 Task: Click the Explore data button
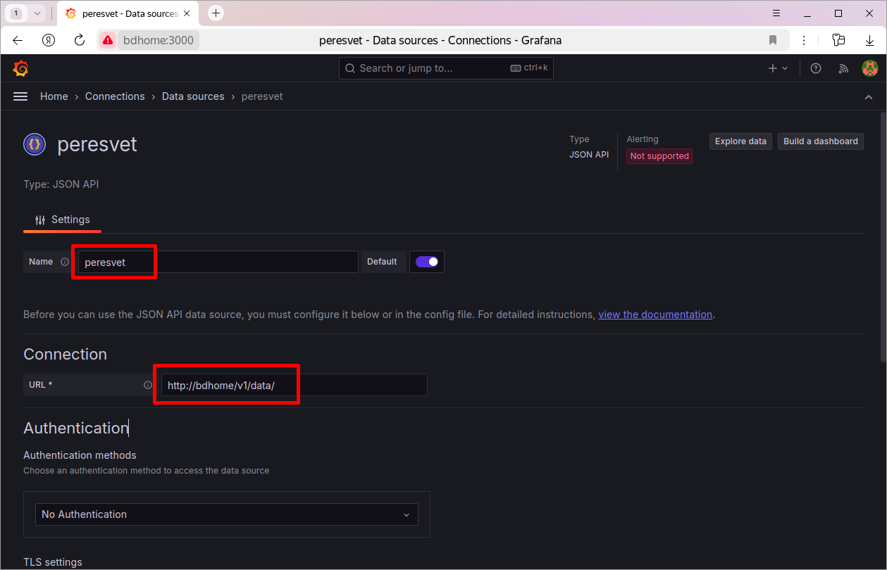click(x=740, y=141)
